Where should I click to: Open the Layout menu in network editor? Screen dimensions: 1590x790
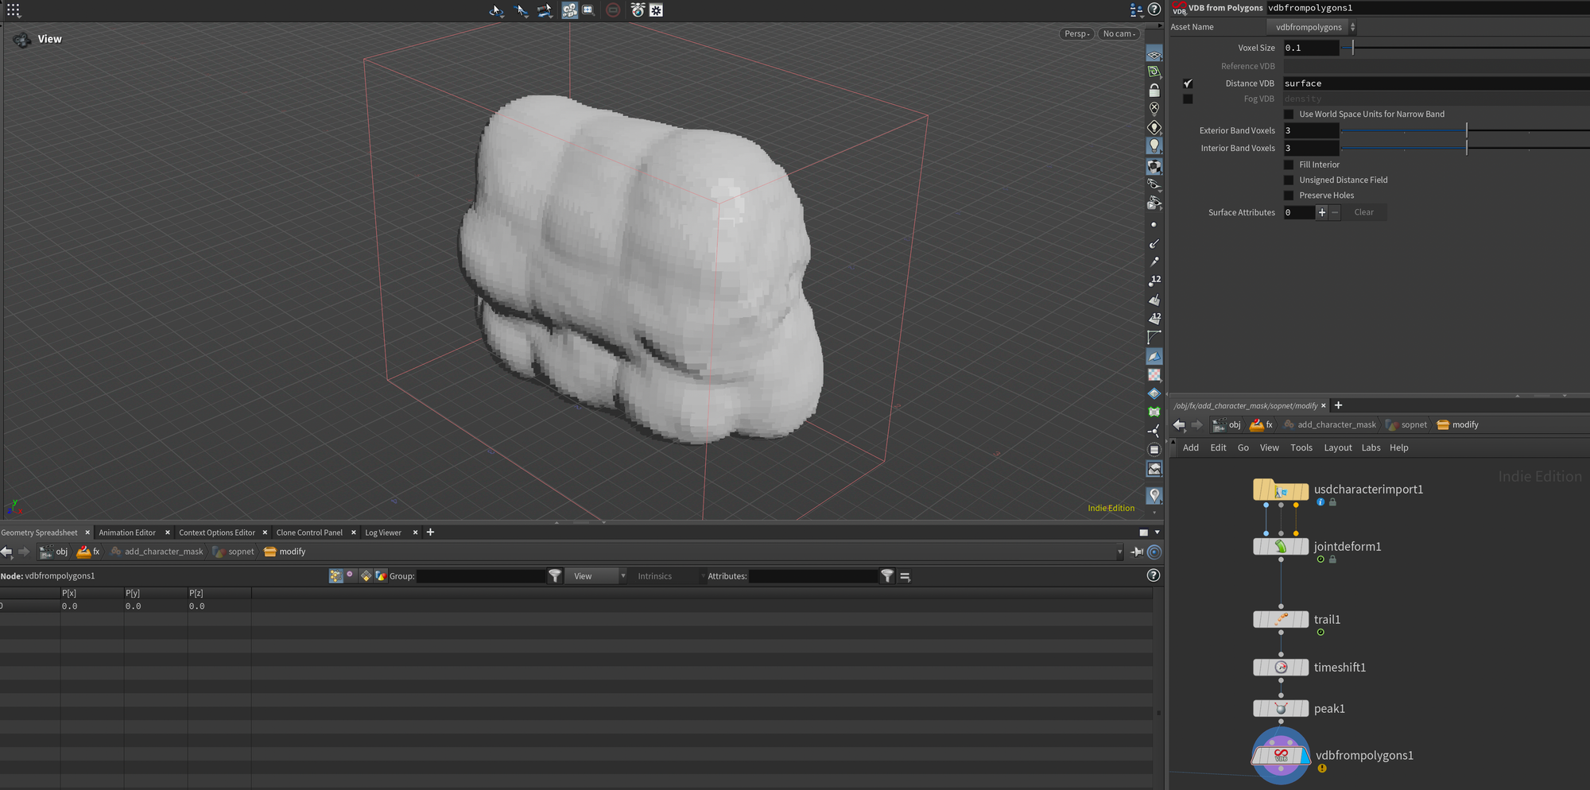1337,448
